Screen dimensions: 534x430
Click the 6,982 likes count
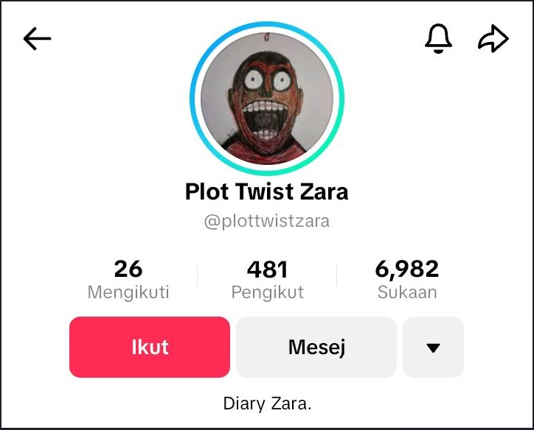407,269
